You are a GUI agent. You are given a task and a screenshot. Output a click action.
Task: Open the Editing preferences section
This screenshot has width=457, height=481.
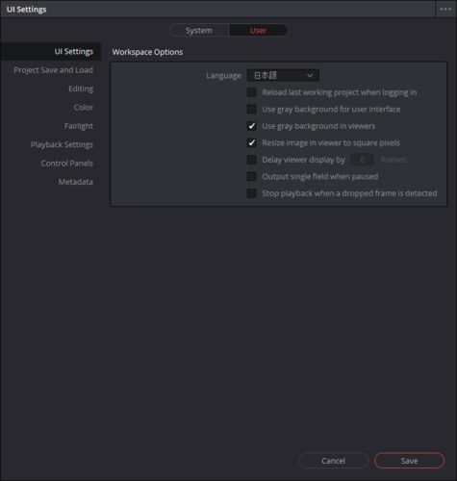[81, 89]
